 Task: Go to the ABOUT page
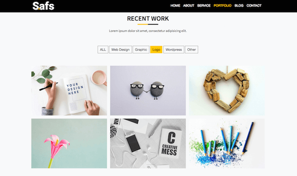[188, 6]
